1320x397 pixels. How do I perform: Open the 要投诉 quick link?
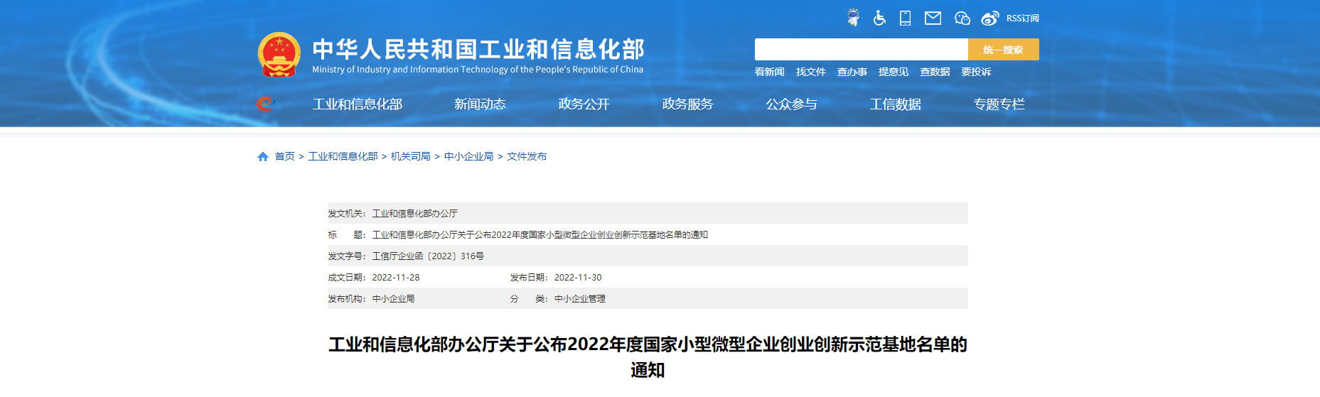[976, 72]
